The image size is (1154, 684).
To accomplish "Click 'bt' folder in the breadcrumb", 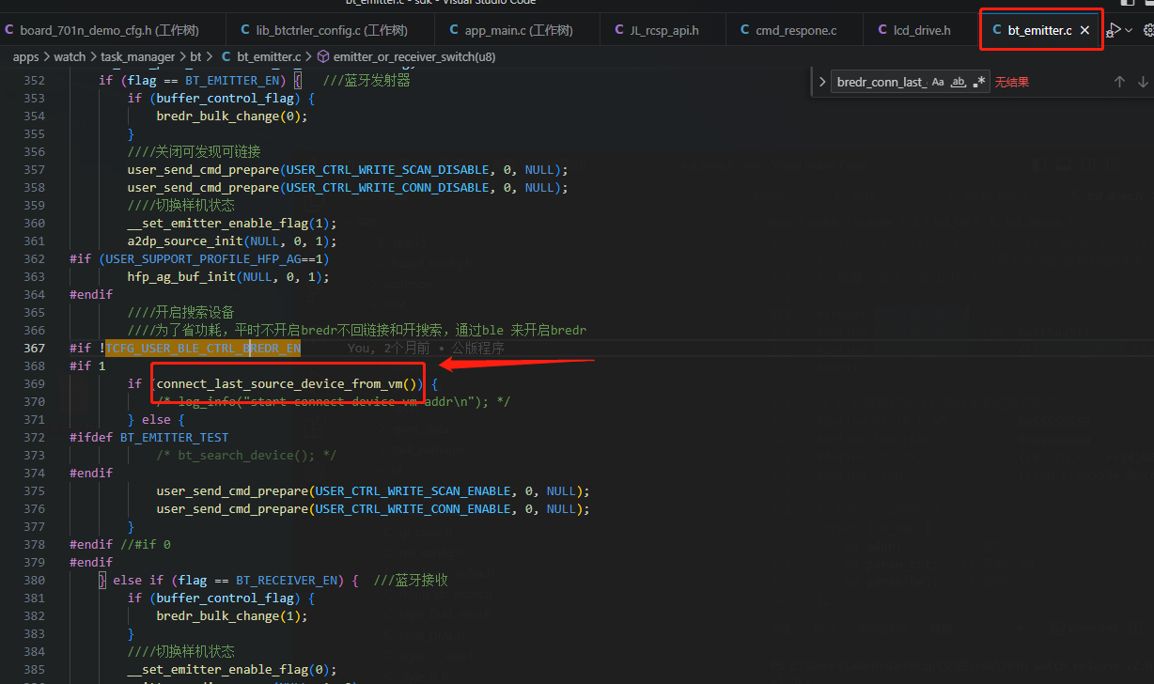I will 195,56.
